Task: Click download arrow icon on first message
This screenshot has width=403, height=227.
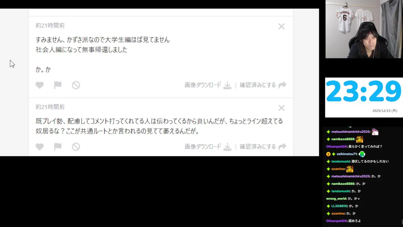Action: click(227, 85)
